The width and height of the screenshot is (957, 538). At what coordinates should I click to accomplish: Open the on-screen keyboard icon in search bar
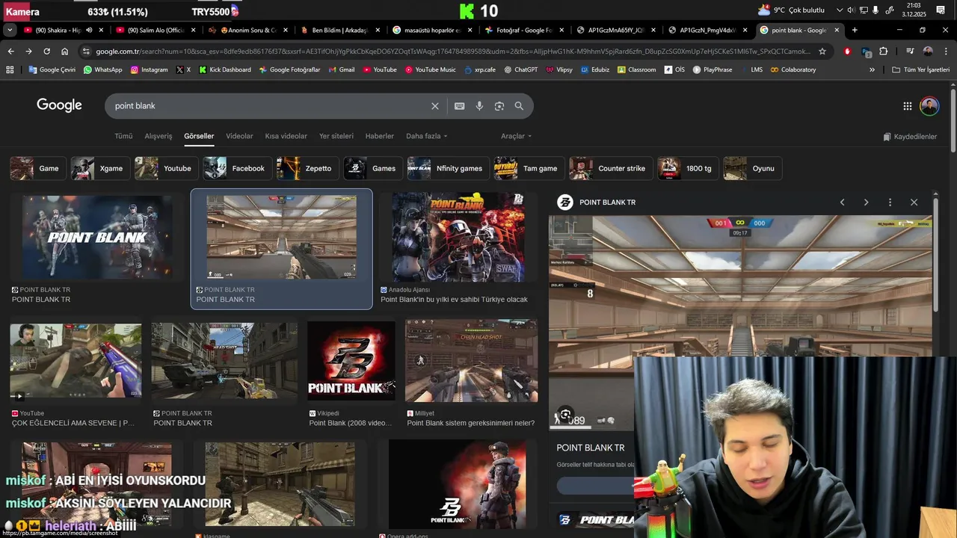[x=460, y=106]
